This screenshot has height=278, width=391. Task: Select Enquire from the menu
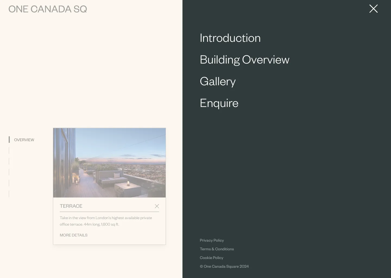click(219, 103)
